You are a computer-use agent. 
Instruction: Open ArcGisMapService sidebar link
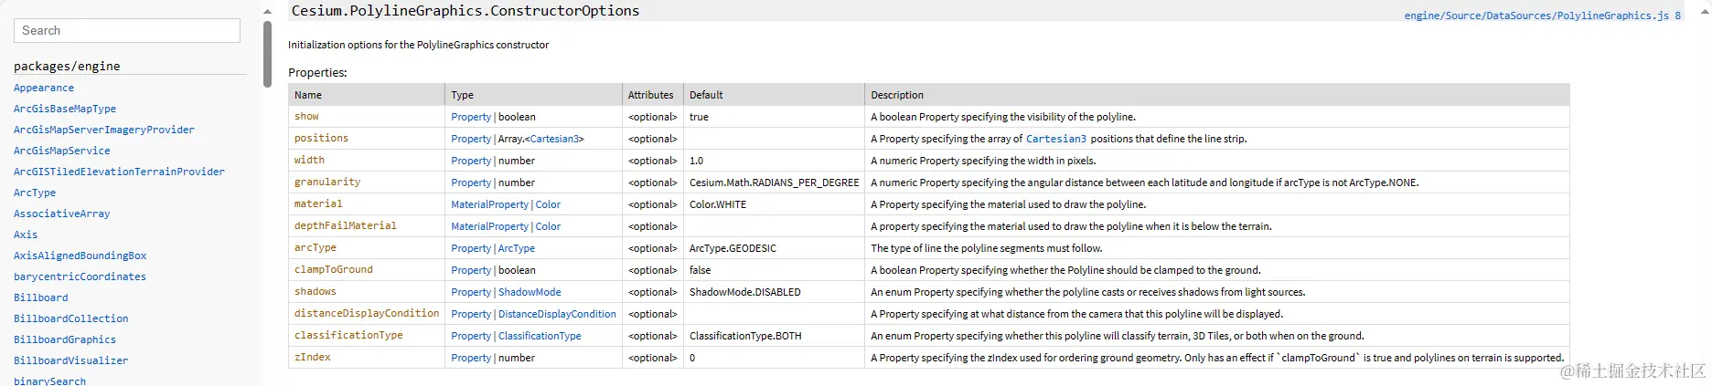pos(62,151)
